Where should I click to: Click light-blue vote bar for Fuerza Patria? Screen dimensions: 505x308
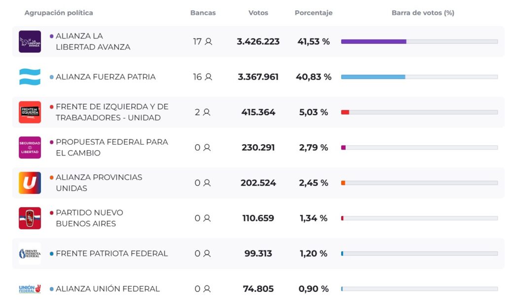373,77
